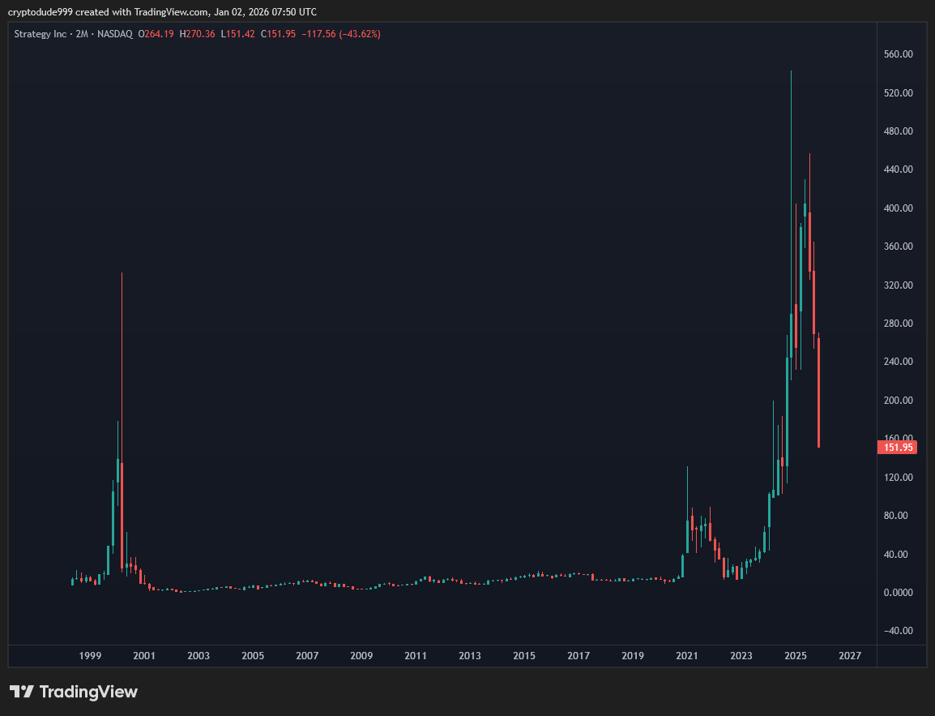Click the 240.00 price axis label
The image size is (935, 716).
(898, 362)
